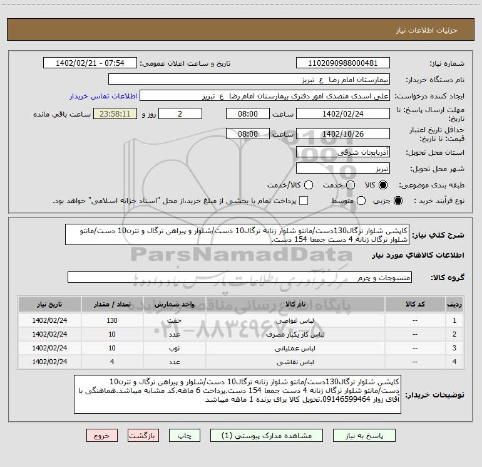Select the خدمت radio button
This screenshot has height=467, width=482.
click(x=351, y=185)
